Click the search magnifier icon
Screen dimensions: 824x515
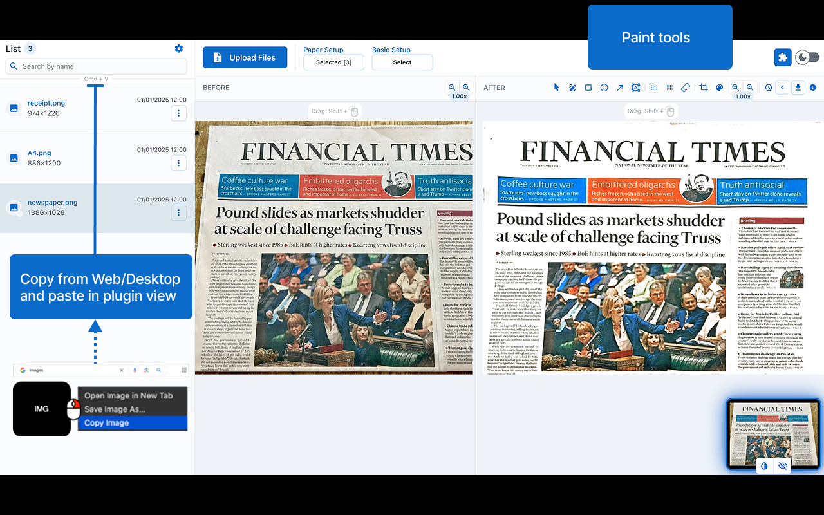click(14, 66)
